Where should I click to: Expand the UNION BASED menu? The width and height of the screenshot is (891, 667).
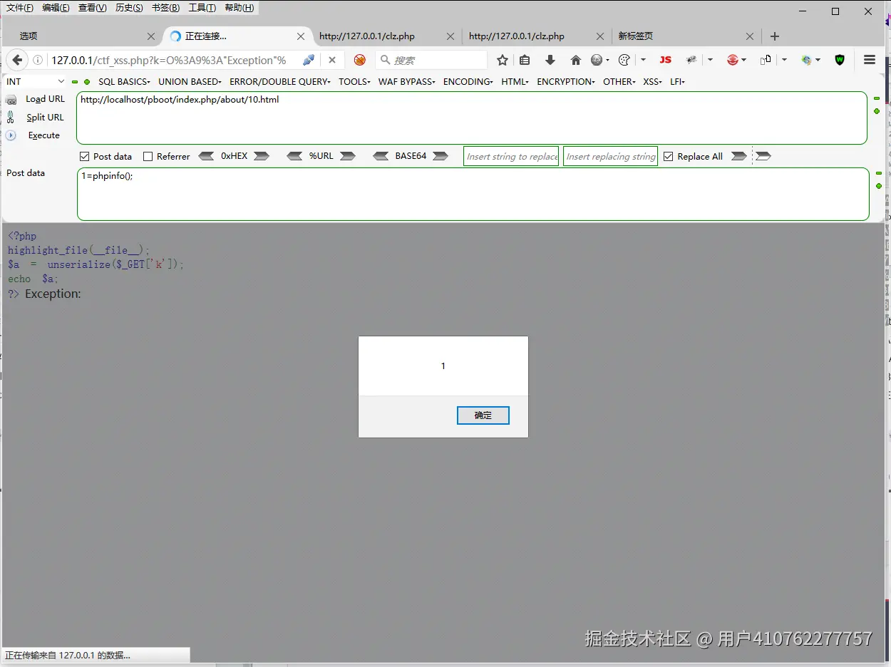point(190,82)
